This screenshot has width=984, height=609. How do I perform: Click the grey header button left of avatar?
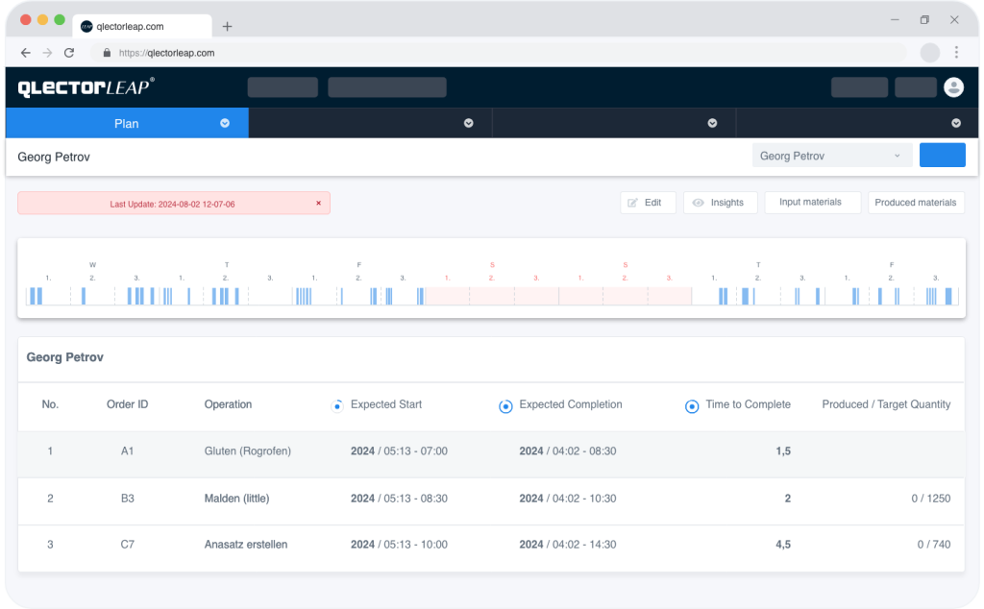click(x=916, y=87)
